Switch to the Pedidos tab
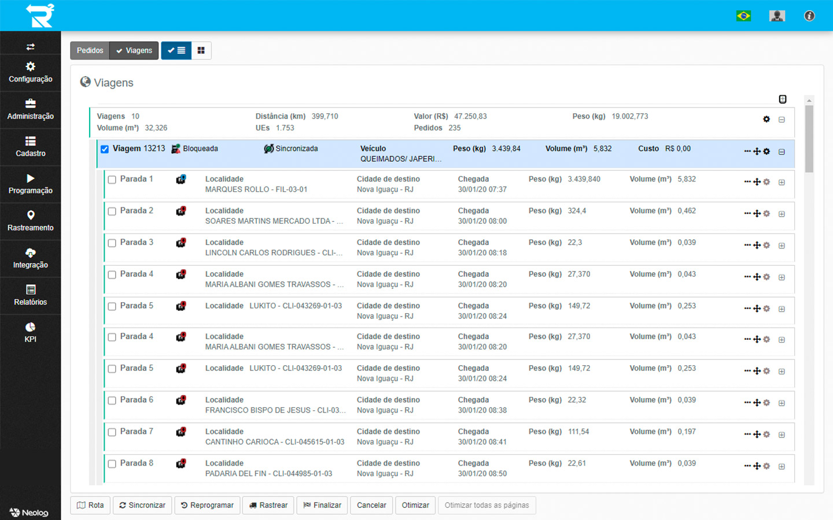Image resolution: width=833 pixels, height=520 pixels. coord(90,51)
